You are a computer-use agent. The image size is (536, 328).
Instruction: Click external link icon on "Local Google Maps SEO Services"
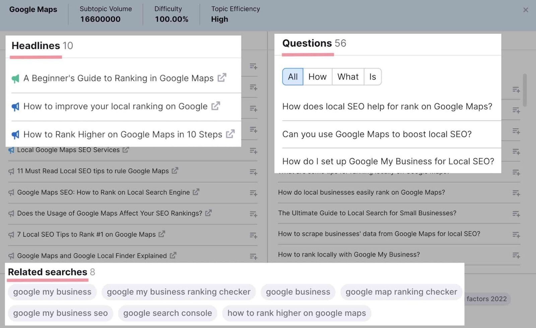[x=125, y=150]
